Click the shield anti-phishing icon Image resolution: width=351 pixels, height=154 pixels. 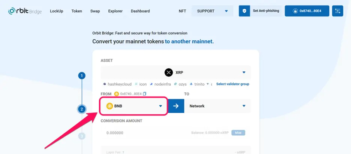click(x=244, y=11)
